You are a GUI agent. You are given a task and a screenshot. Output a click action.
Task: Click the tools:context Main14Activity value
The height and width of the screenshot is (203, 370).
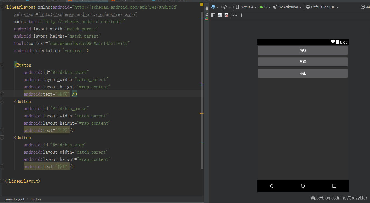click(x=89, y=43)
